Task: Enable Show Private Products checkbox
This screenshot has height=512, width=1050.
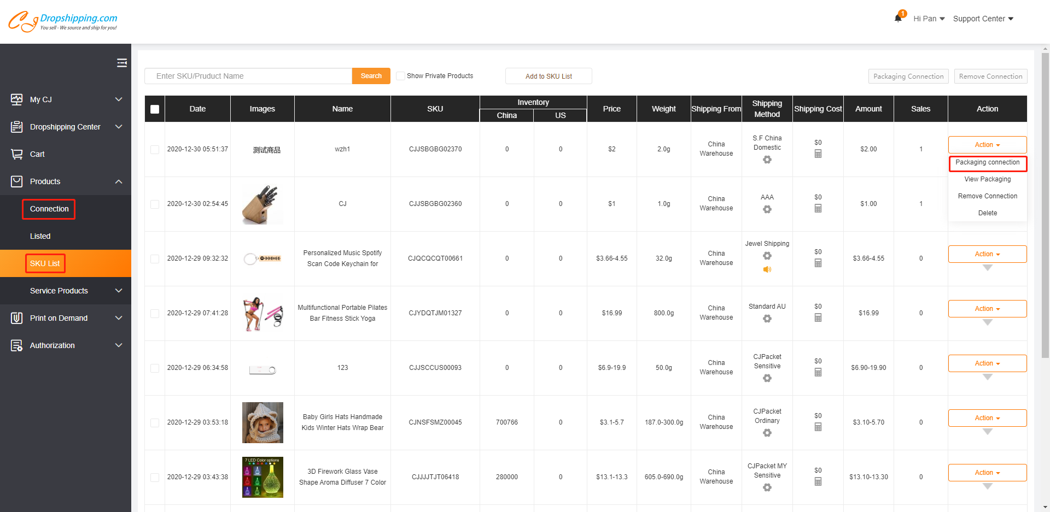Action: click(401, 76)
